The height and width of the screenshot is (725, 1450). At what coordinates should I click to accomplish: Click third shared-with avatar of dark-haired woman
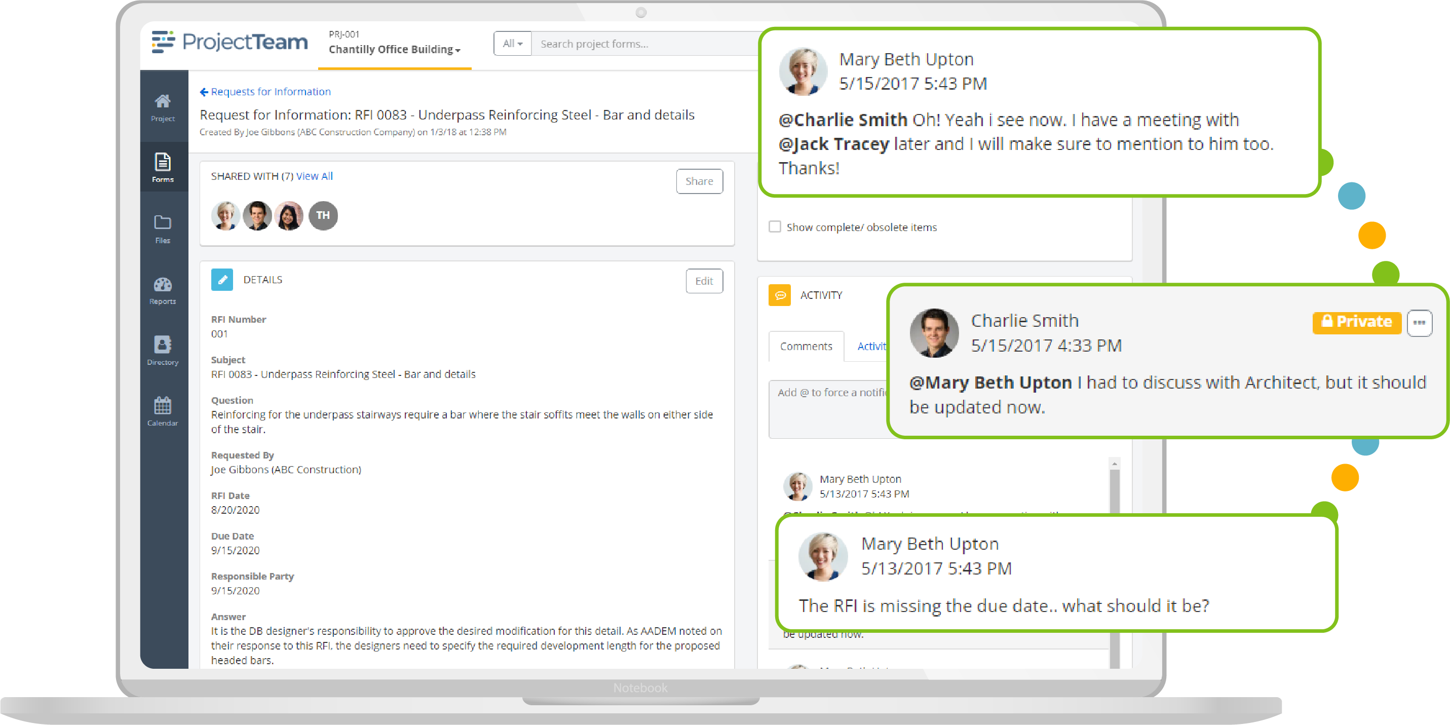289,216
